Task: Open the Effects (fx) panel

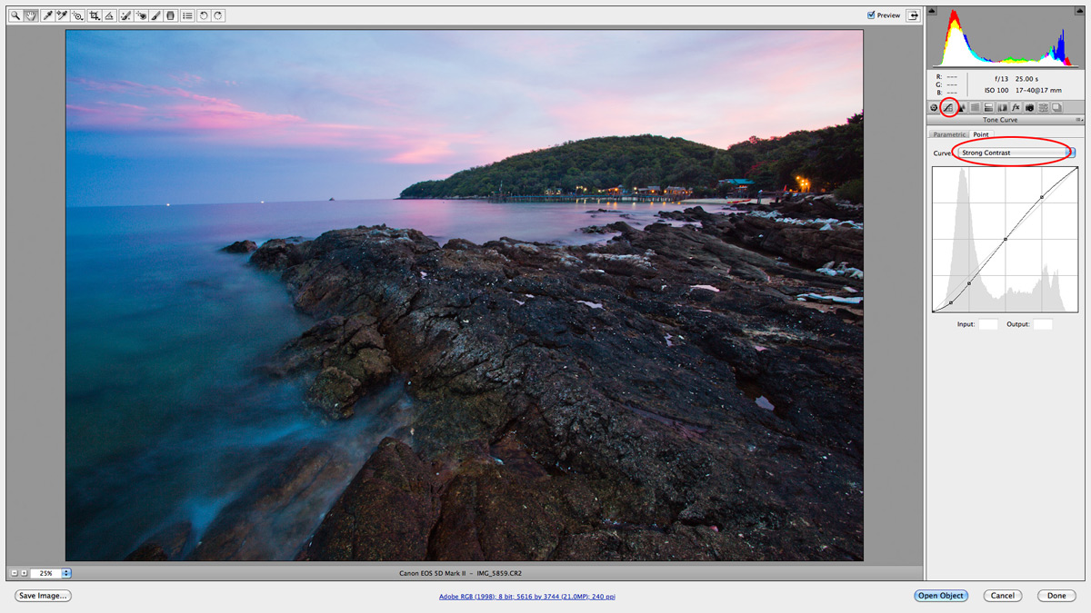Action: pos(1016,107)
